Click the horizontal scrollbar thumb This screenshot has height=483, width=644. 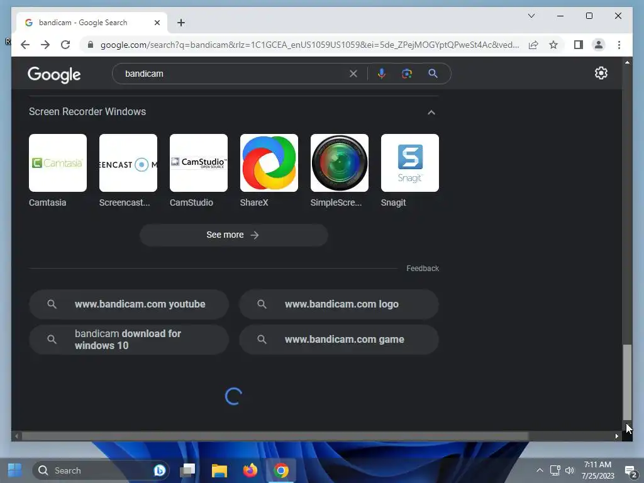(275, 436)
